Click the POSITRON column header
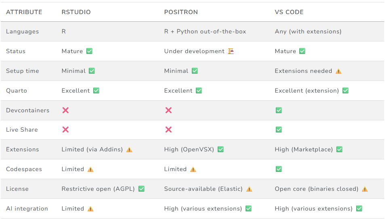 pyautogui.click(x=181, y=12)
